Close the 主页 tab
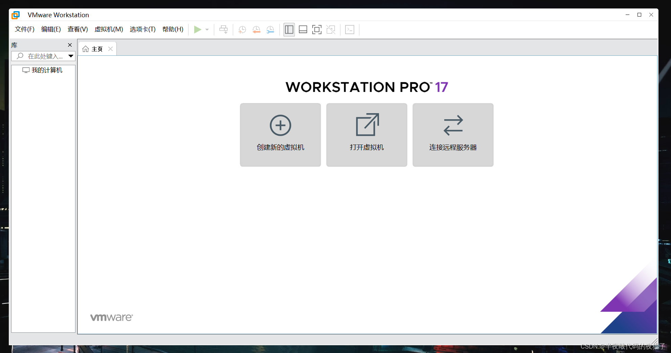Viewport: 671px width, 353px height. [110, 49]
